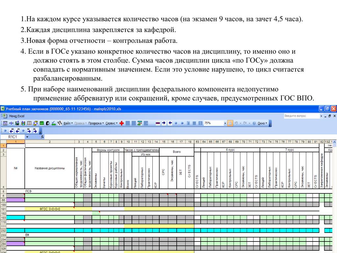Viewport: 337px width, 253px height.
Task: Expand the 75% zoom dropdown
Action: pos(225,123)
